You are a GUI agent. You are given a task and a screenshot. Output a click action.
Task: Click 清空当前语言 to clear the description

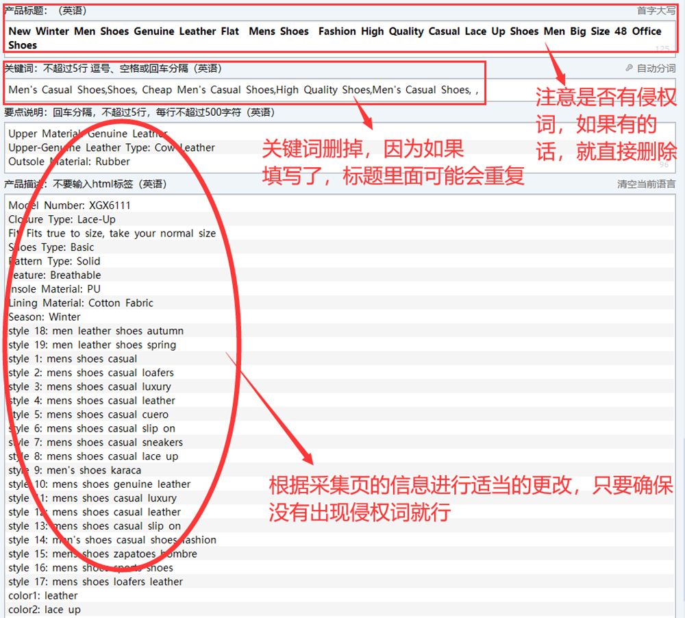point(646,184)
